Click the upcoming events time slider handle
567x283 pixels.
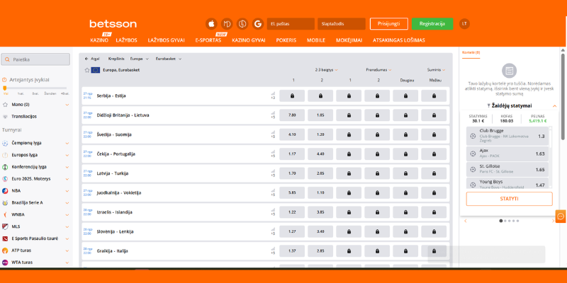[x=5, y=88]
